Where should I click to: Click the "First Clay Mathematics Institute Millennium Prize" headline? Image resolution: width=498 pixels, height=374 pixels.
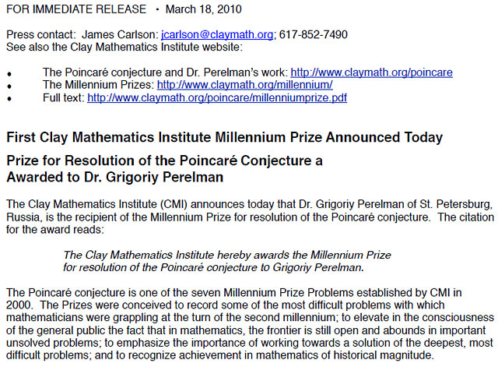[224, 138]
